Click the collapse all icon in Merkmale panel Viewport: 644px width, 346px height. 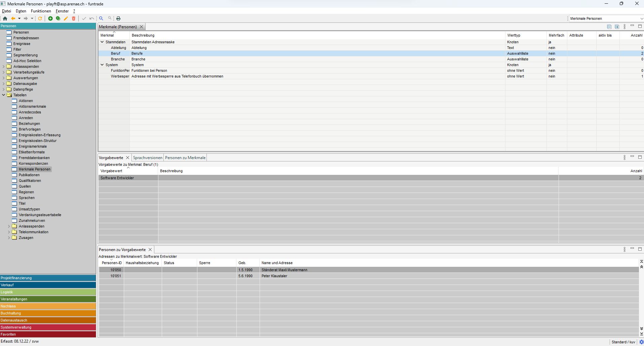point(609,27)
